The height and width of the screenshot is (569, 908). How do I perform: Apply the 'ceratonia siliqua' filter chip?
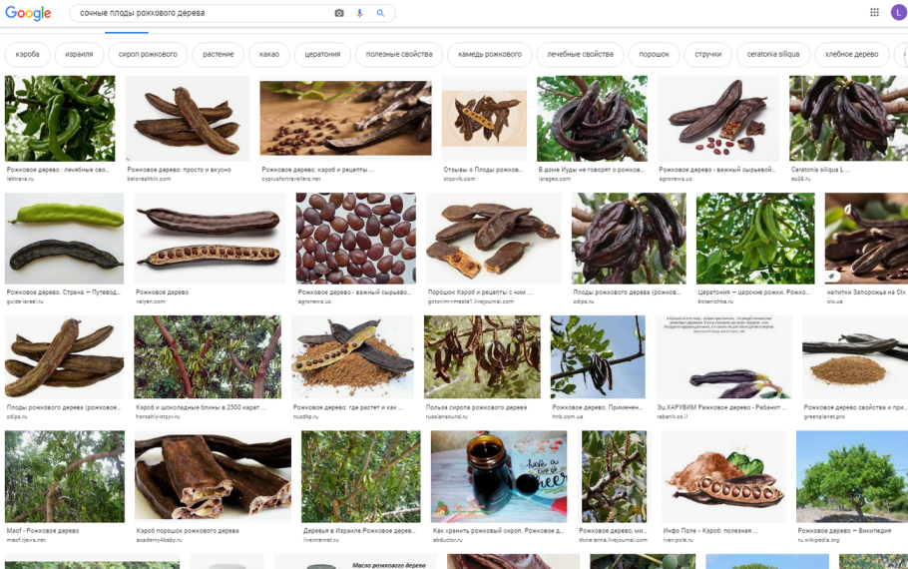tap(773, 54)
